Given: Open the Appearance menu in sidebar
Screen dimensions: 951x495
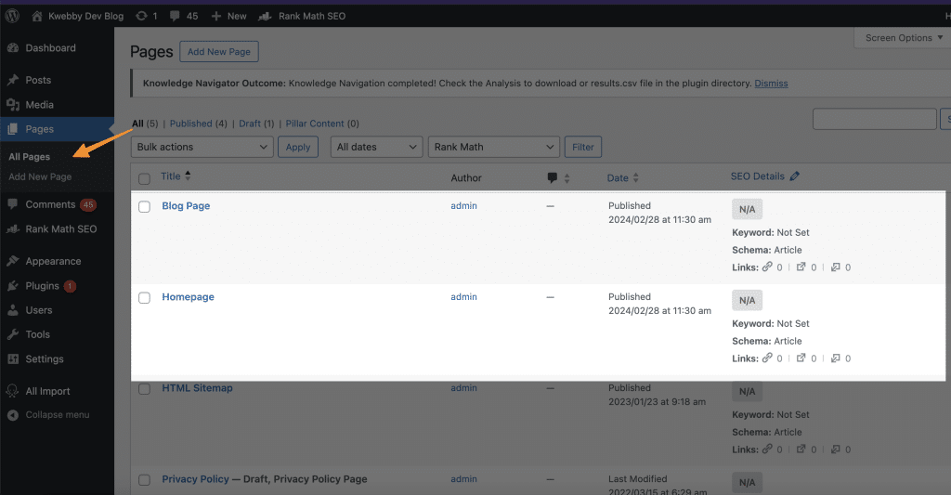Looking at the screenshot, I should point(53,261).
